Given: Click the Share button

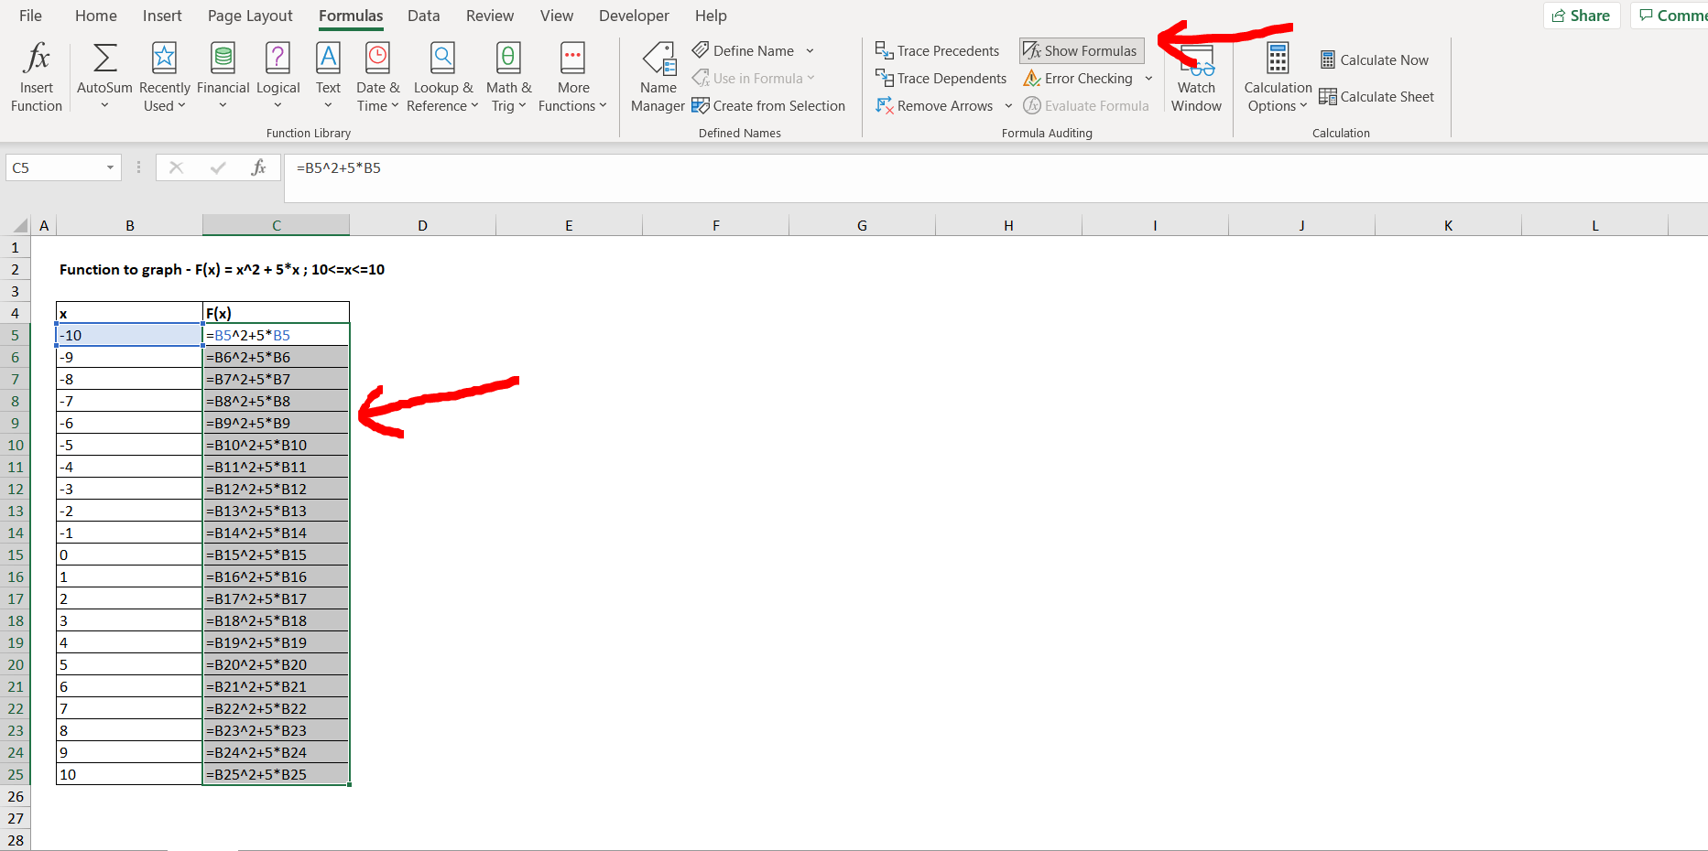Looking at the screenshot, I should click(x=1582, y=16).
